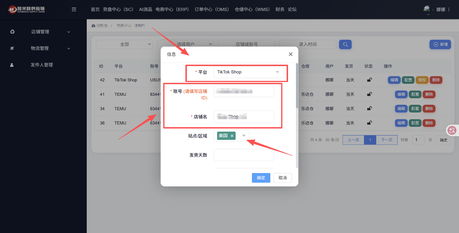Open the 选择用户 filter dropdown
The width and height of the screenshot is (459, 233).
185,44
